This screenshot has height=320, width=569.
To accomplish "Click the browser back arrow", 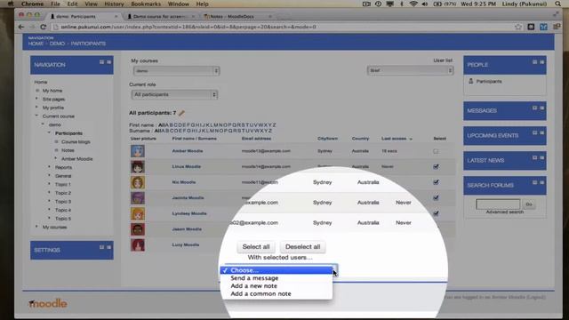I will coord(21,27).
